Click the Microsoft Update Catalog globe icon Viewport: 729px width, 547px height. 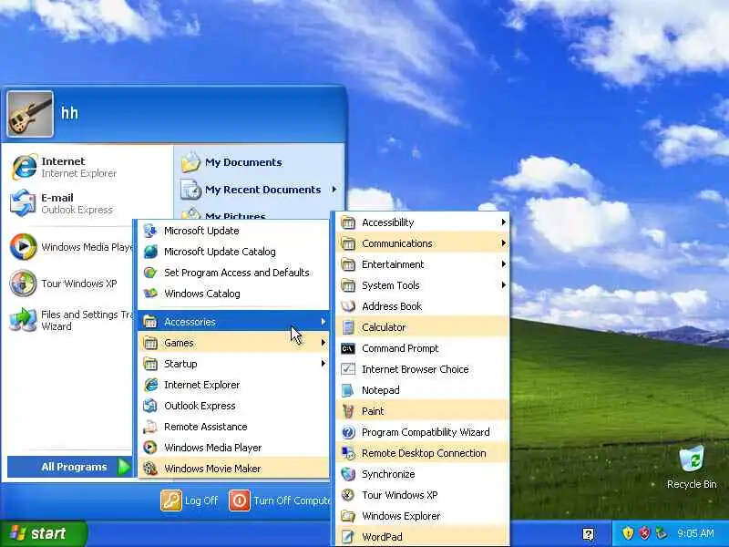[150, 252]
